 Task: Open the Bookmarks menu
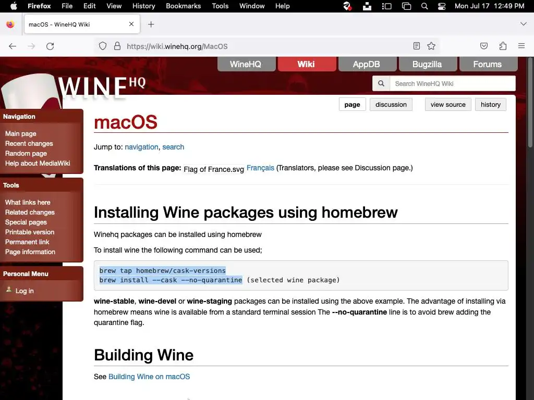(x=183, y=6)
